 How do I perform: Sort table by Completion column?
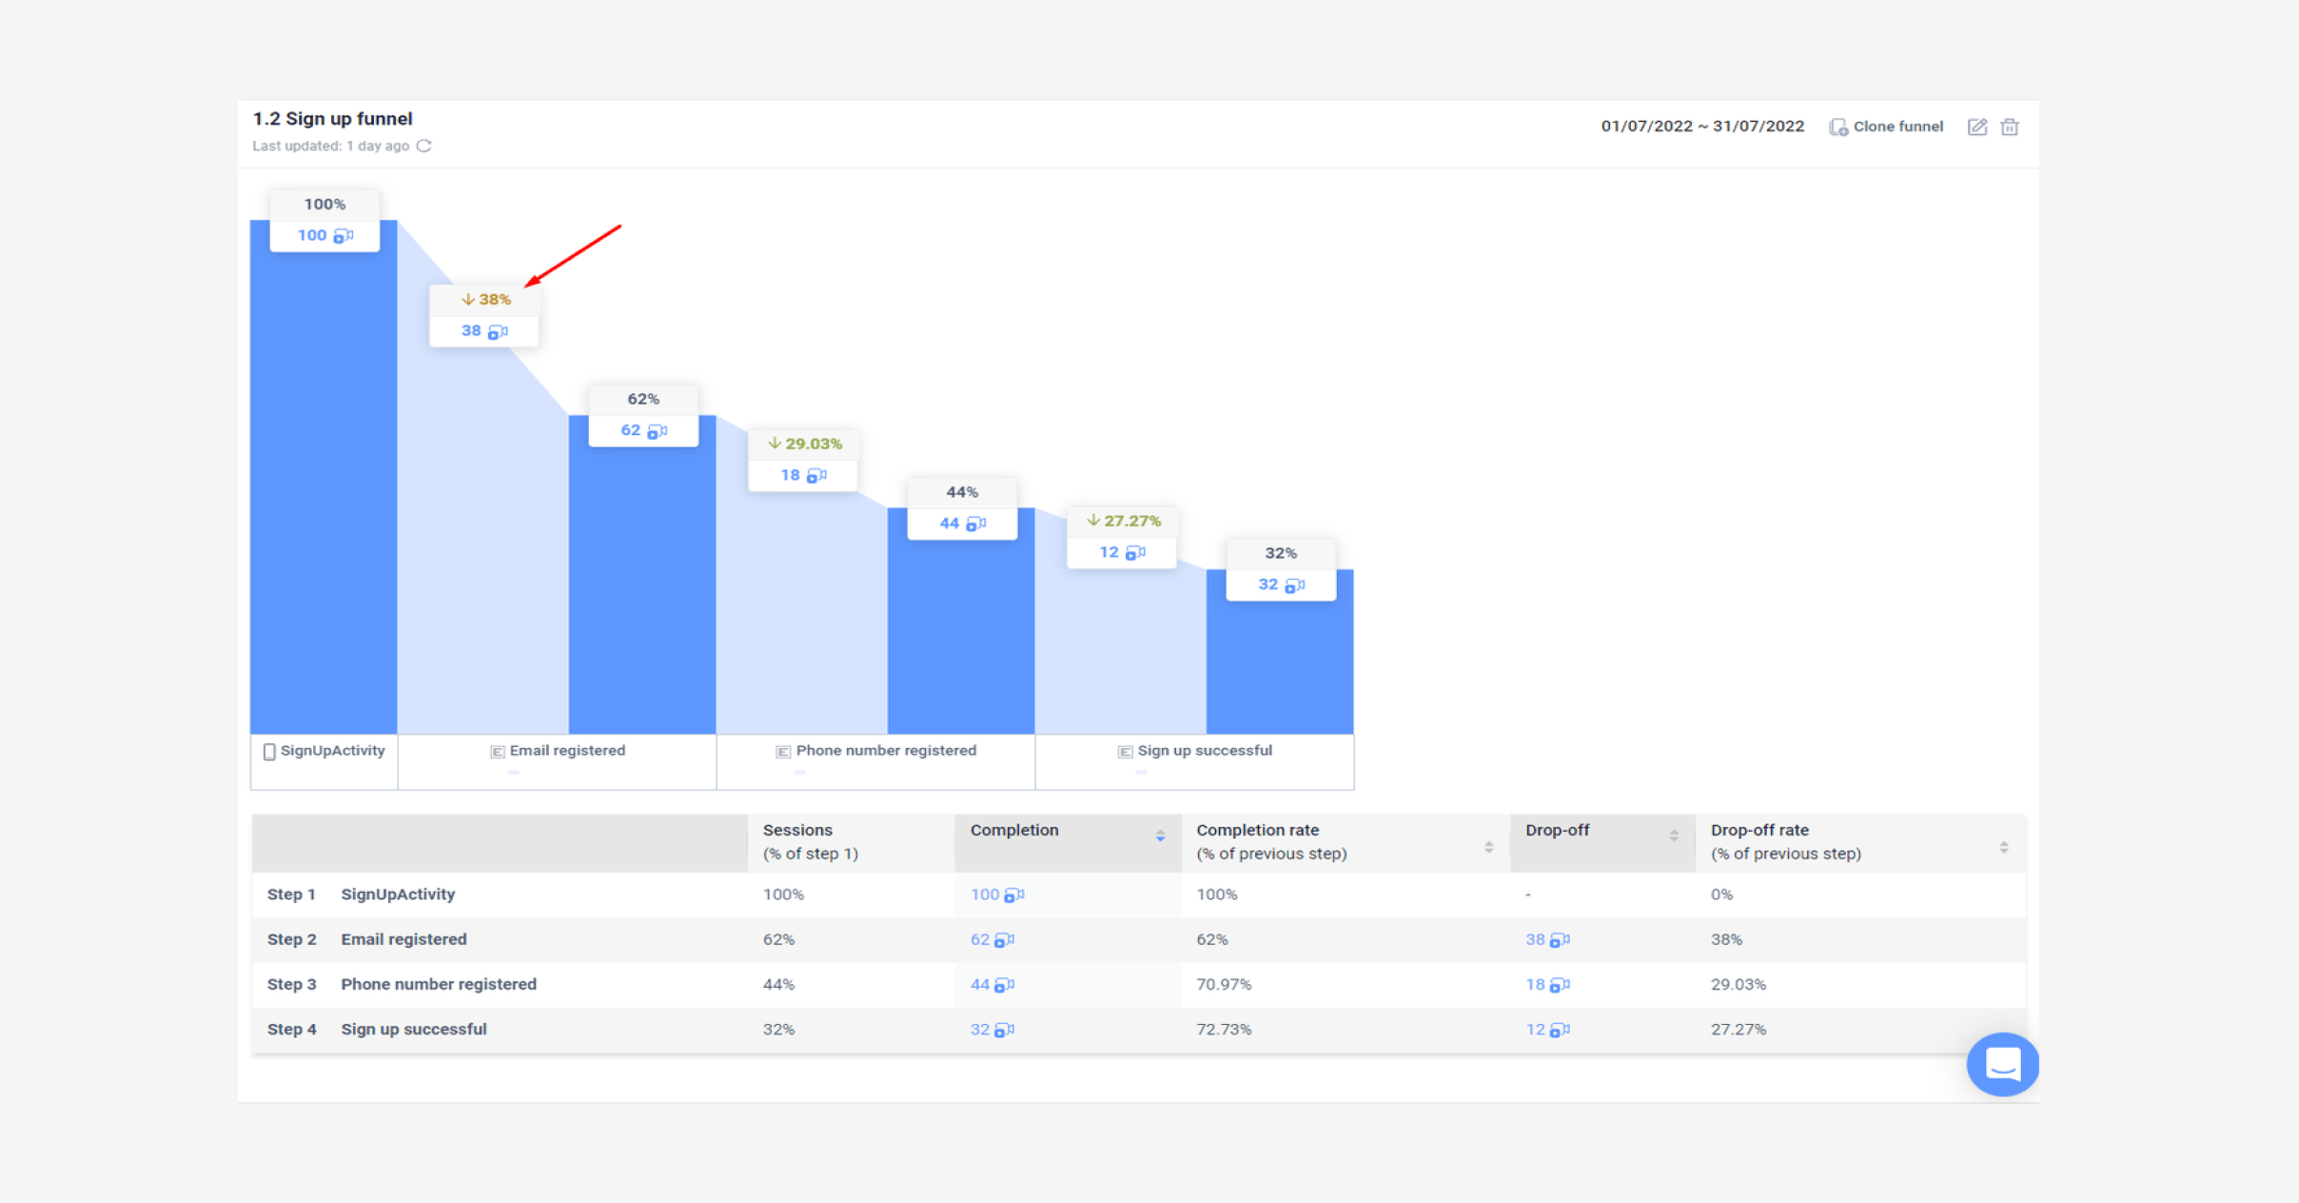point(1160,836)
